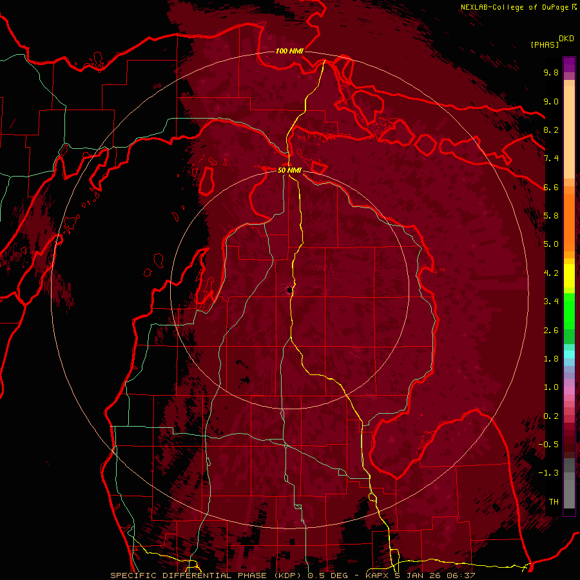Click the 7.4 scale value

pos(551,159)
